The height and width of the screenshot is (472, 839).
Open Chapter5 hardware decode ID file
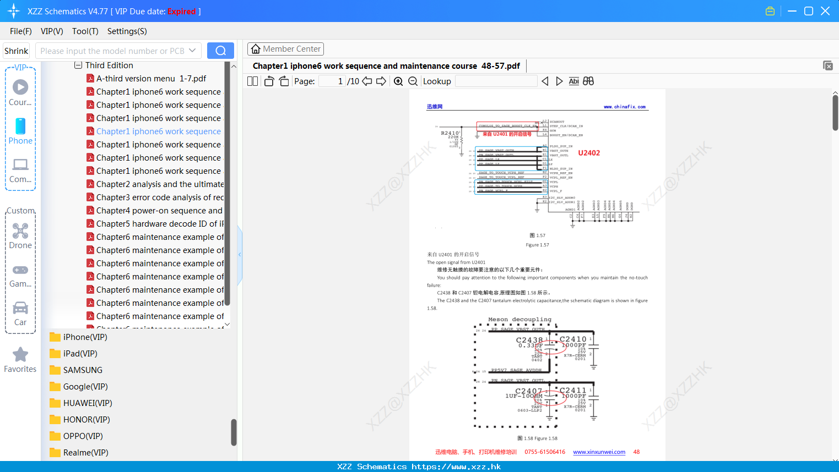pyautogui.click(x=155, y=223)
